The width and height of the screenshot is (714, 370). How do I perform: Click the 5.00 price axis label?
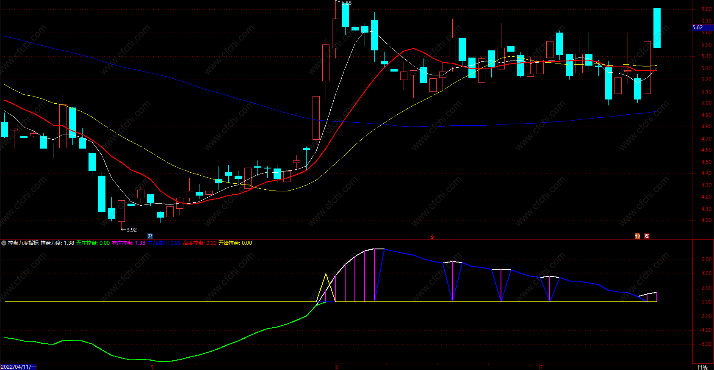[706, 103]
